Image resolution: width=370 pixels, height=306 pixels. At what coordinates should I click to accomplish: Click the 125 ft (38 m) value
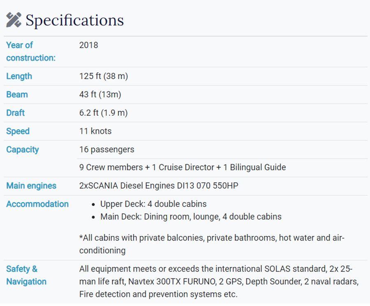point(104,76)
